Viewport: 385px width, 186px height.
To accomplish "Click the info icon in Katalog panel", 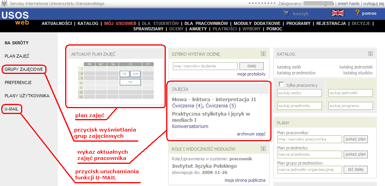I will point(371,54).
